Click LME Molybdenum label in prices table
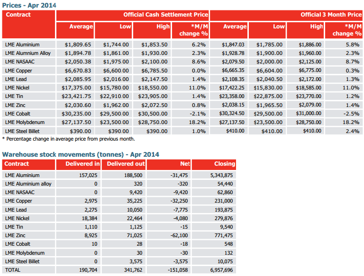 [25, 122]
